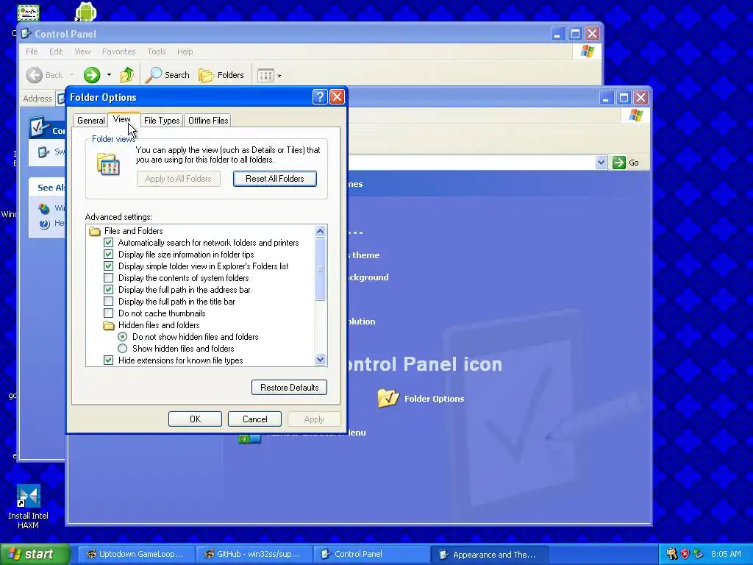Click the Files and Folders folder icon

[95, 231]
